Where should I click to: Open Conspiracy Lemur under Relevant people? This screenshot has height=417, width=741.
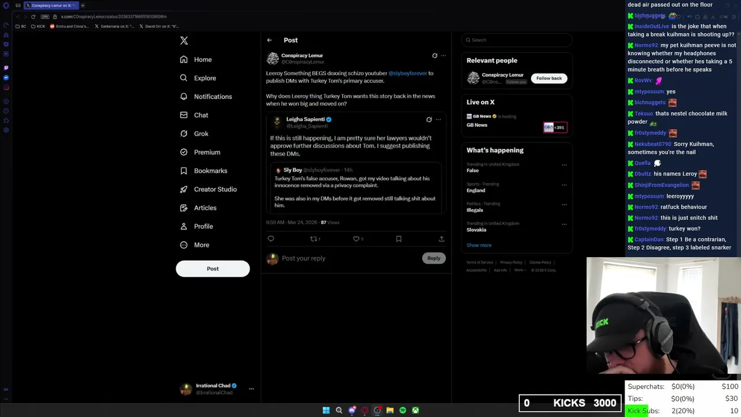coord(502,75)
